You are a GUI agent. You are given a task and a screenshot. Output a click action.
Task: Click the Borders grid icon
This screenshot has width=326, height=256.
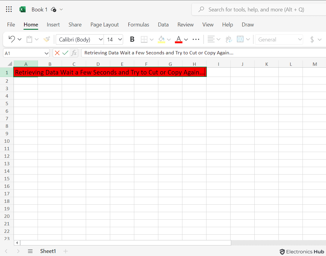tap(144, 39)
